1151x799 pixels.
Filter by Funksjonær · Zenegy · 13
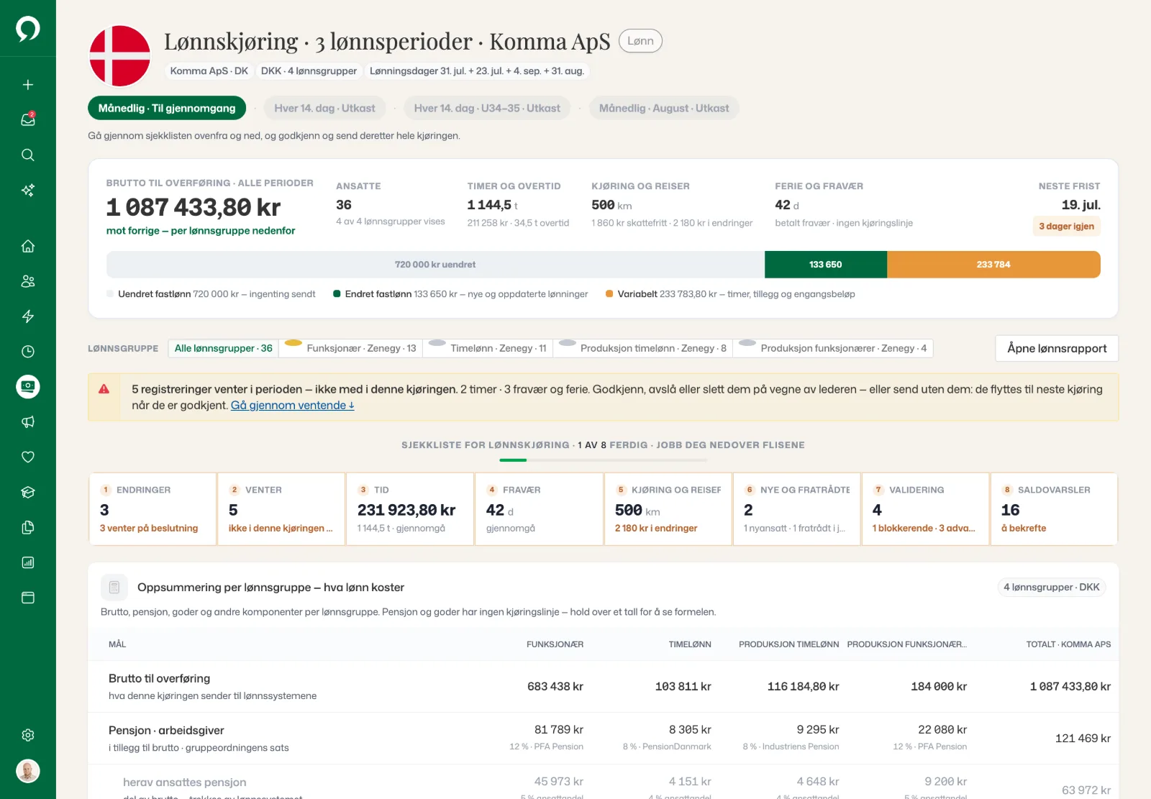tap(351, 349)
